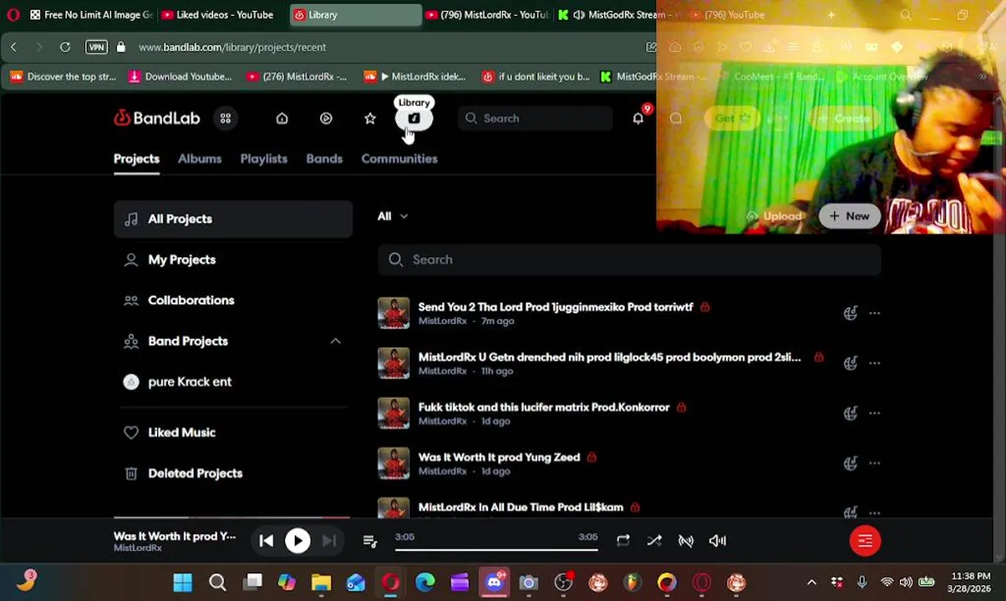Reload the page in the browser toolbar

point(64,48)
